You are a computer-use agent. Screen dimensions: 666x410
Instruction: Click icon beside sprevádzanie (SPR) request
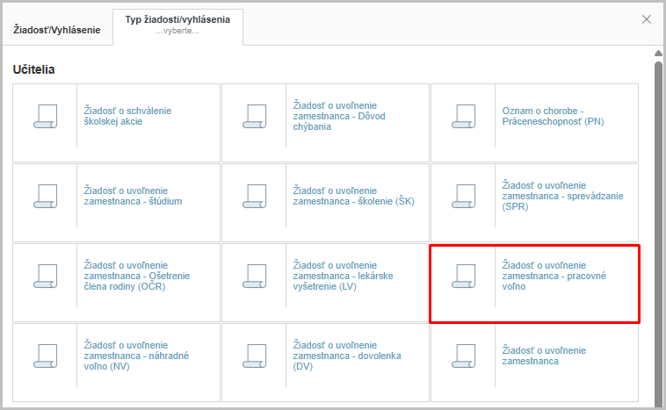coord(463,196)
